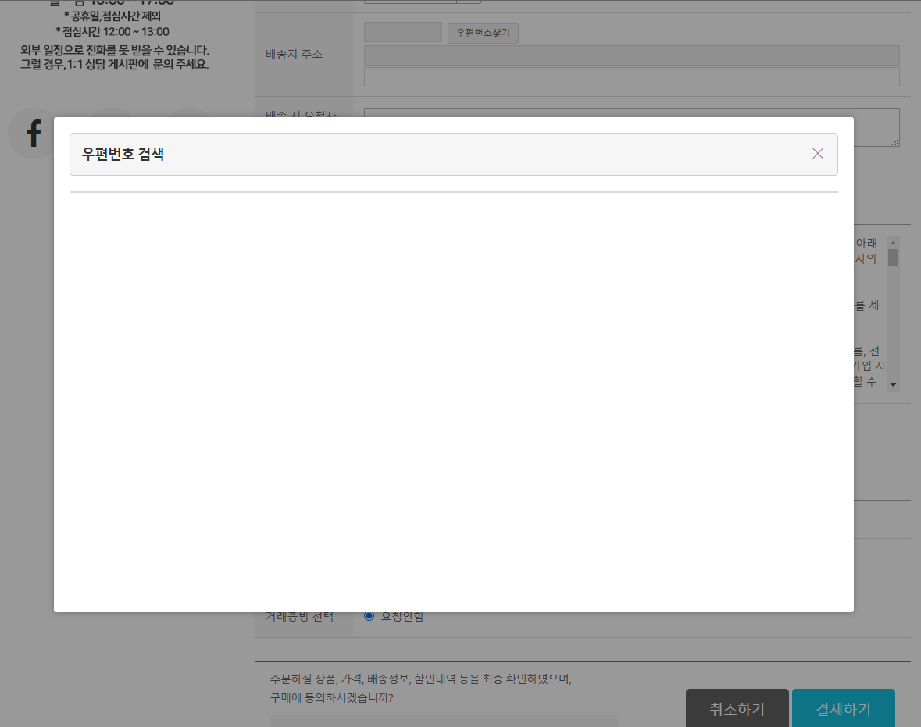Screen dimensions: 921x727
Task: Click the 취소하기 button
Action: pyautogui.click(x=737, y=708)
